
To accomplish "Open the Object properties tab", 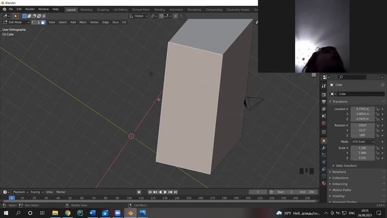I will pos(324,140).
